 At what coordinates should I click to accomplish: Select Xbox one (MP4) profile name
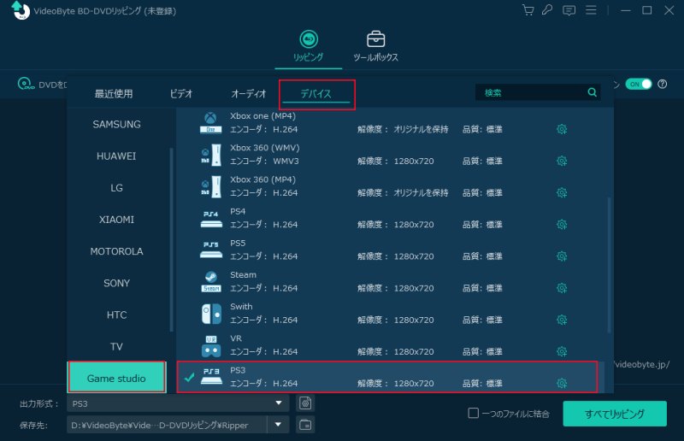(x=263, y=116)
